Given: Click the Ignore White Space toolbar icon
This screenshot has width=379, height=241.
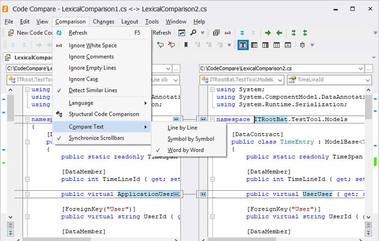Looking at the screenshot, I should pos(228,33).
